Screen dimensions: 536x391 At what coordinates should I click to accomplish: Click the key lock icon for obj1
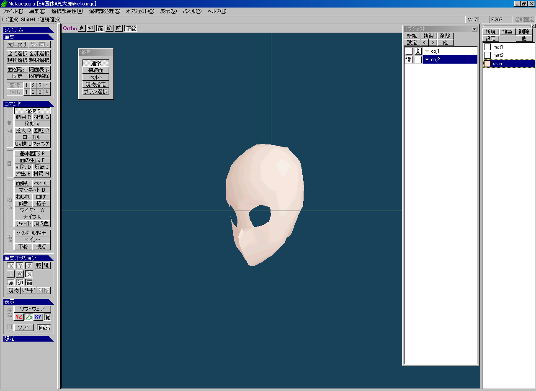click(418, 51)
